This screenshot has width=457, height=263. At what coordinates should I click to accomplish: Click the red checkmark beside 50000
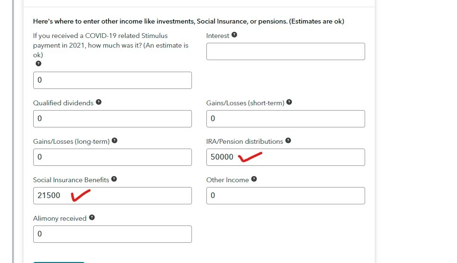coord(250,157)
